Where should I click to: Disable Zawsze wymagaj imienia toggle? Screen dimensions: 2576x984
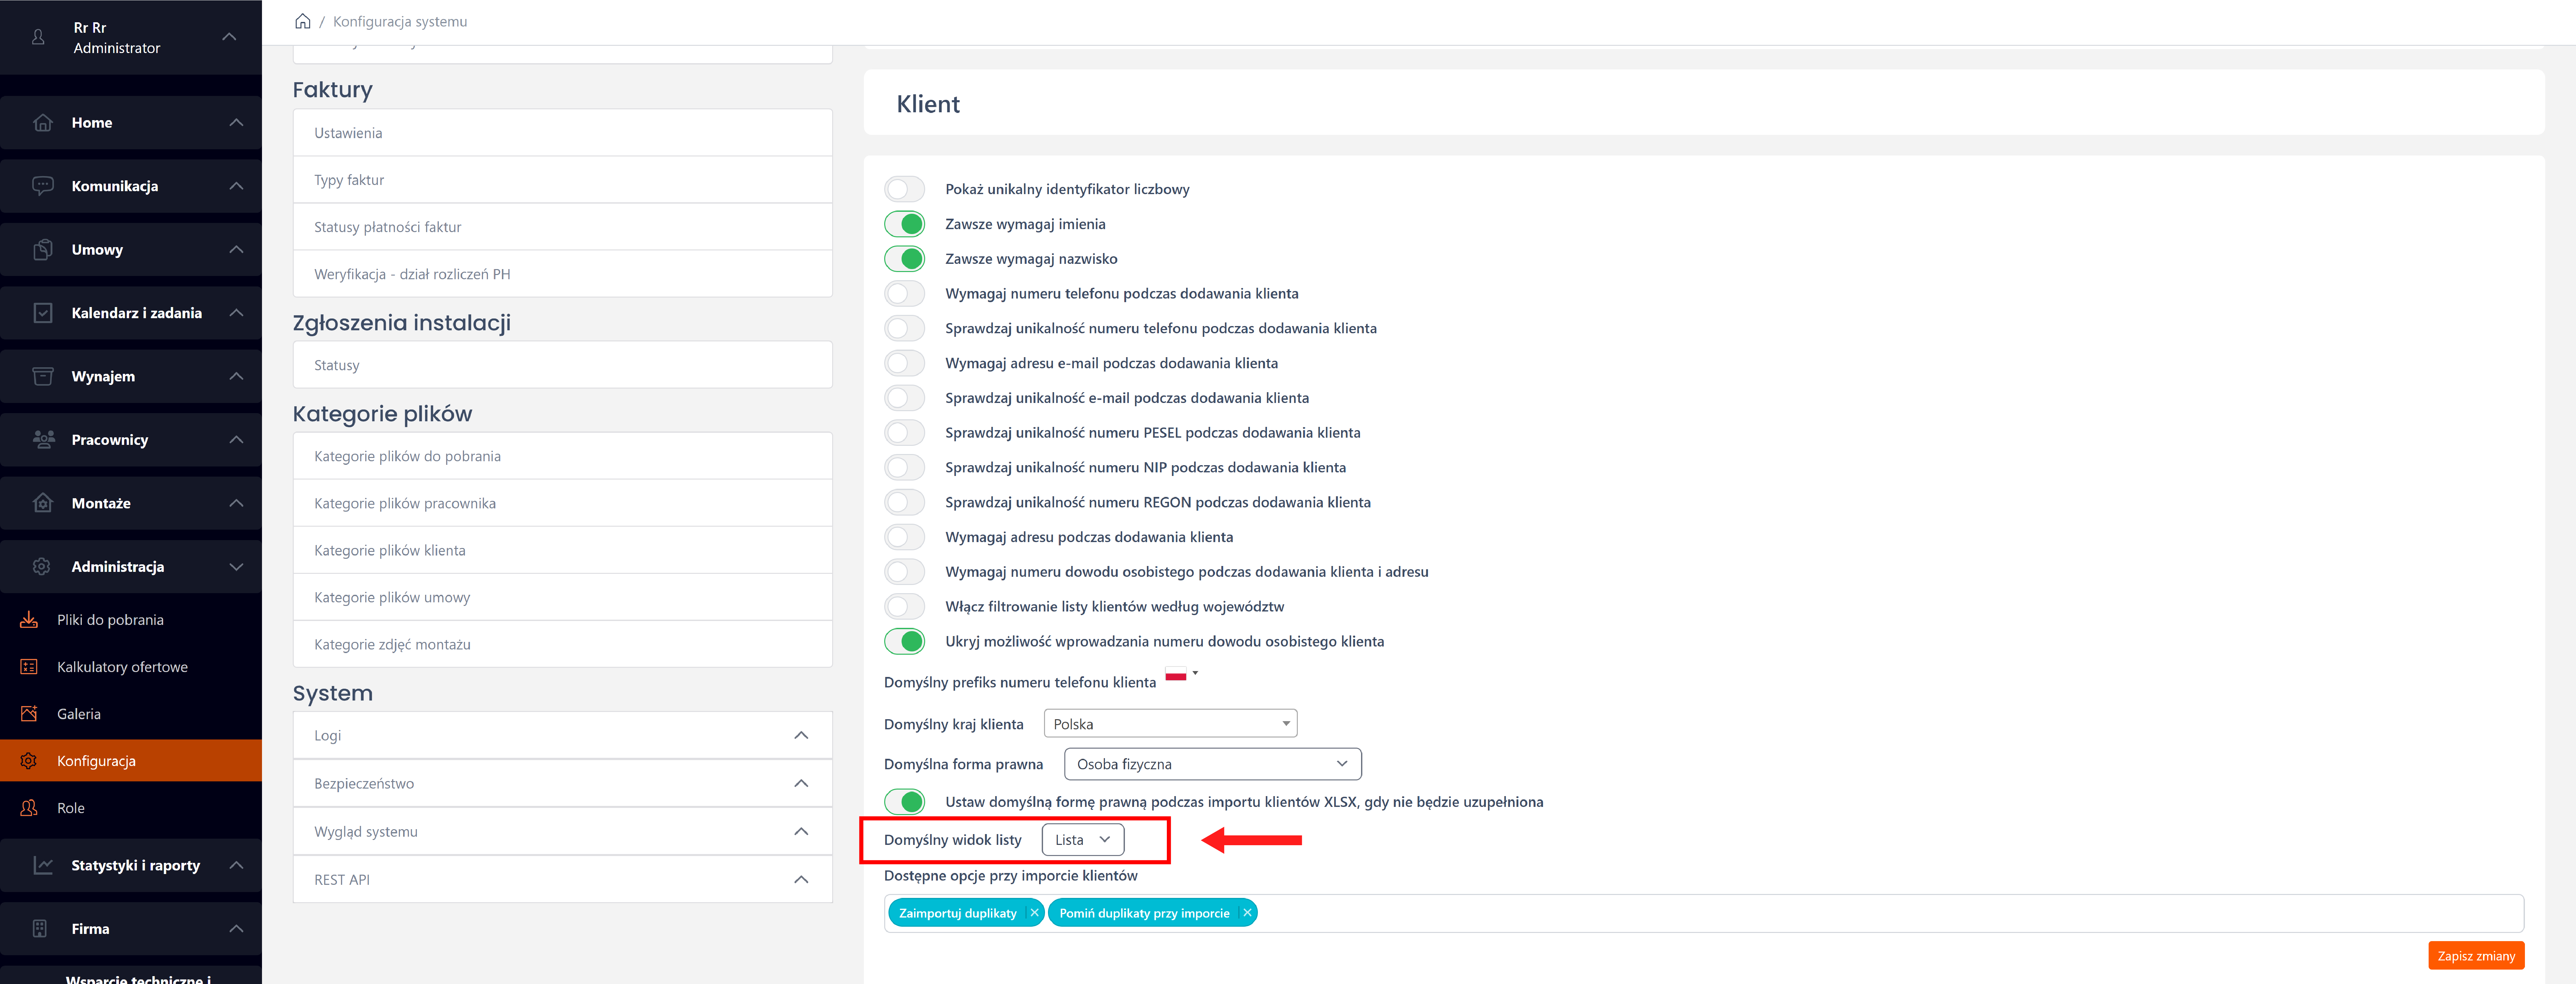coord(905,224)
